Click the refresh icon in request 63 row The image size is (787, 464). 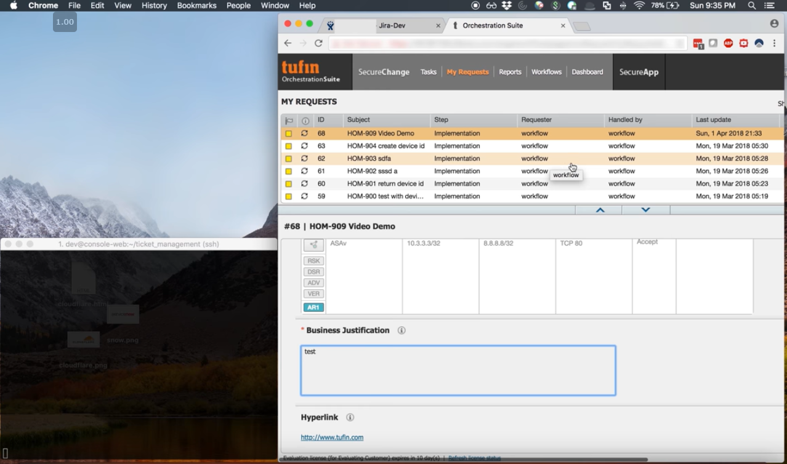coord(304,146)
